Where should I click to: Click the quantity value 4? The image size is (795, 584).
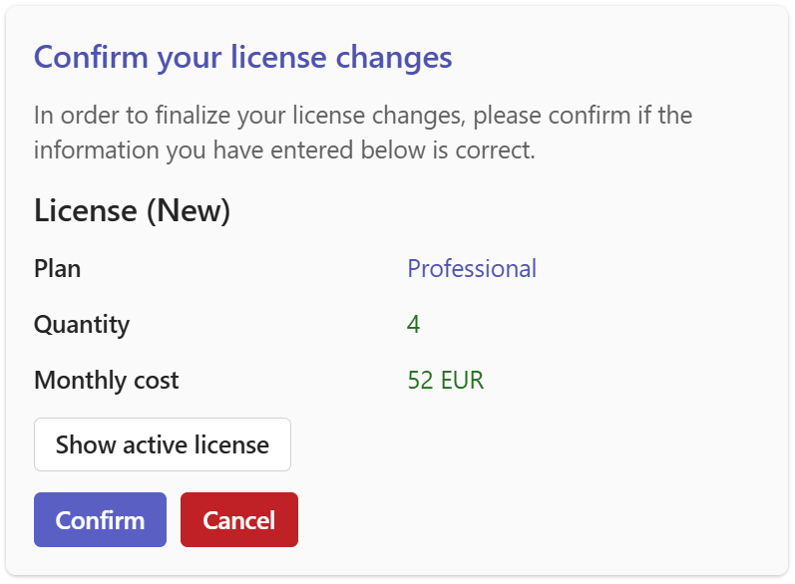point(413,325)
